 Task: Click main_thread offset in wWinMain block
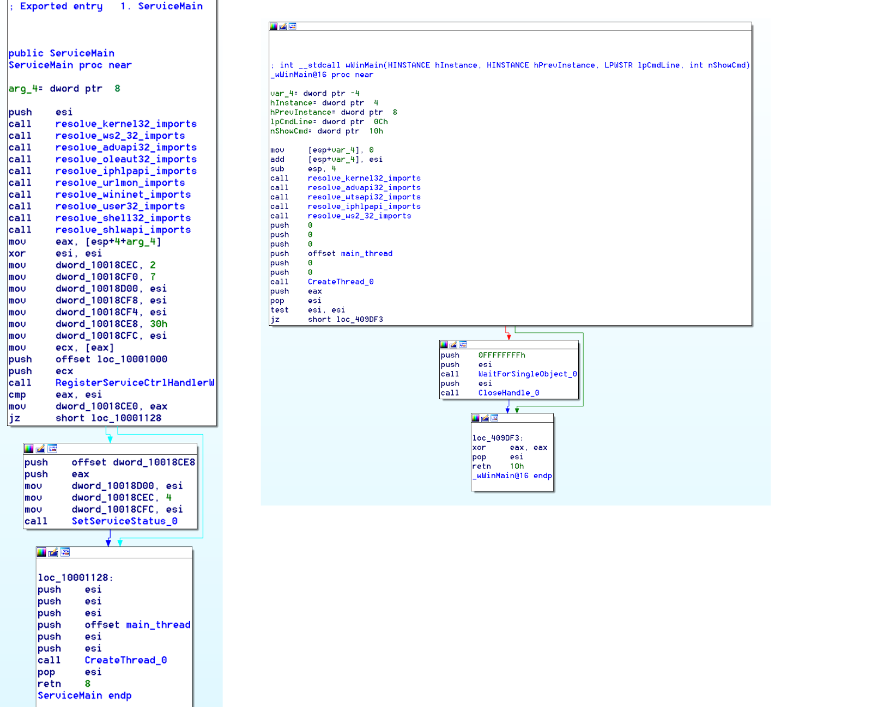point(366,253)
